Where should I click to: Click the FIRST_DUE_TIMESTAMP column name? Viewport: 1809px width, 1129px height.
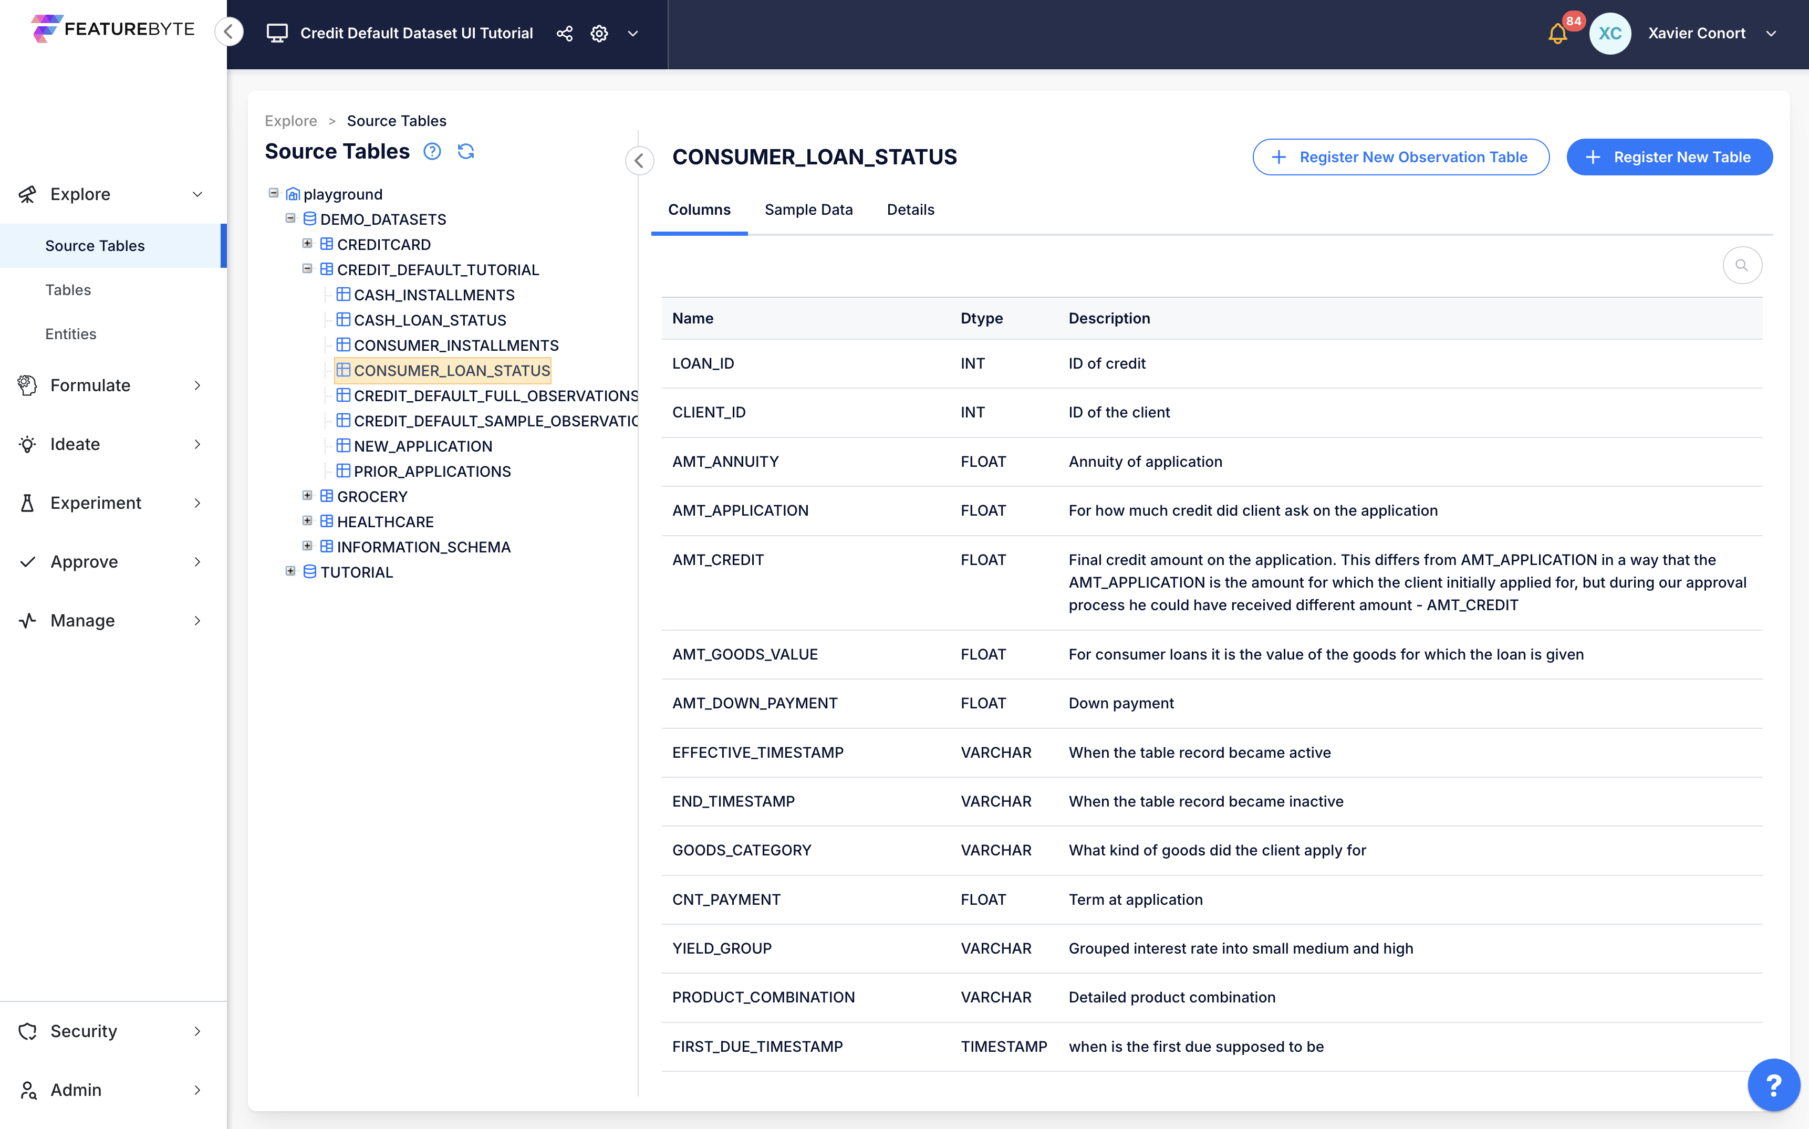pos(757,1046)
